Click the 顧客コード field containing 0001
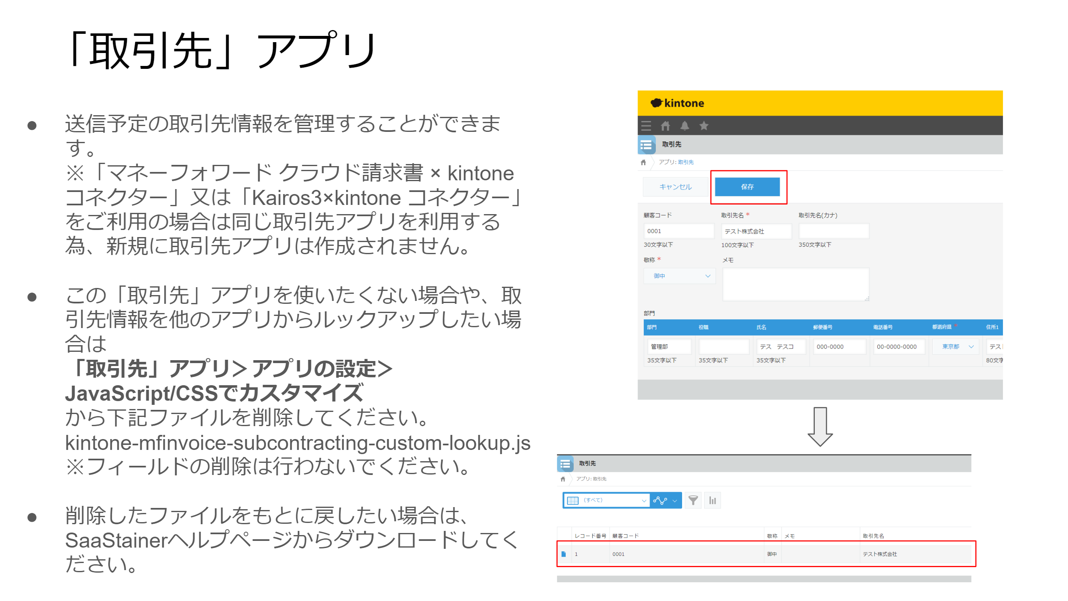The image size is (1068, 601). [679, 231]
